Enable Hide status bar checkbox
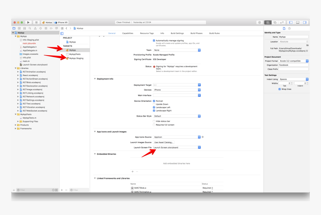Image resolution: width=321 pixels, height=215 pixels. (154, 121)
